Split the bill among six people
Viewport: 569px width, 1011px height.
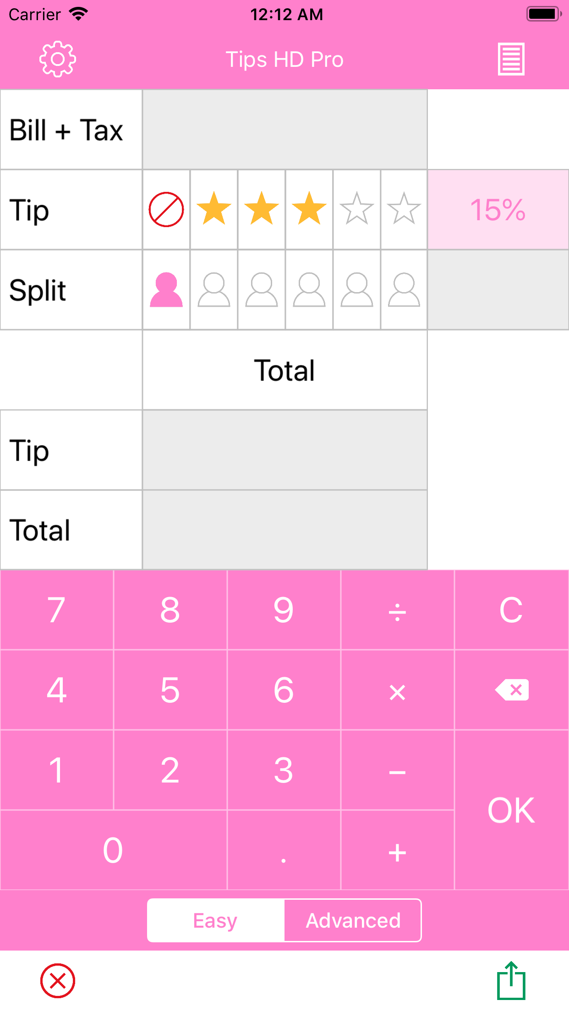pyautogui.click(x=404, y=290)
